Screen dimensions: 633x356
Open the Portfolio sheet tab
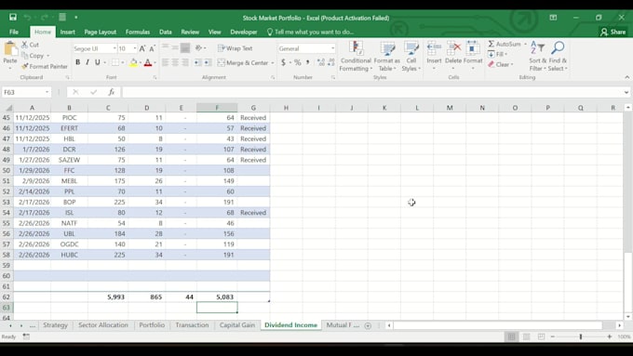[152, 325]
